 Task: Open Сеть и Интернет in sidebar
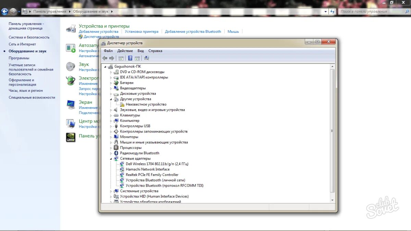(x=22, y=44)
